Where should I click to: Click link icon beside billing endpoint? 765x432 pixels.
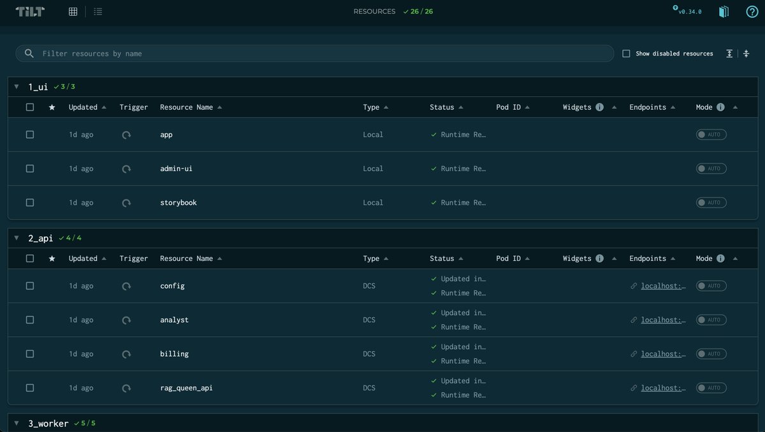[x=634, y=354]
